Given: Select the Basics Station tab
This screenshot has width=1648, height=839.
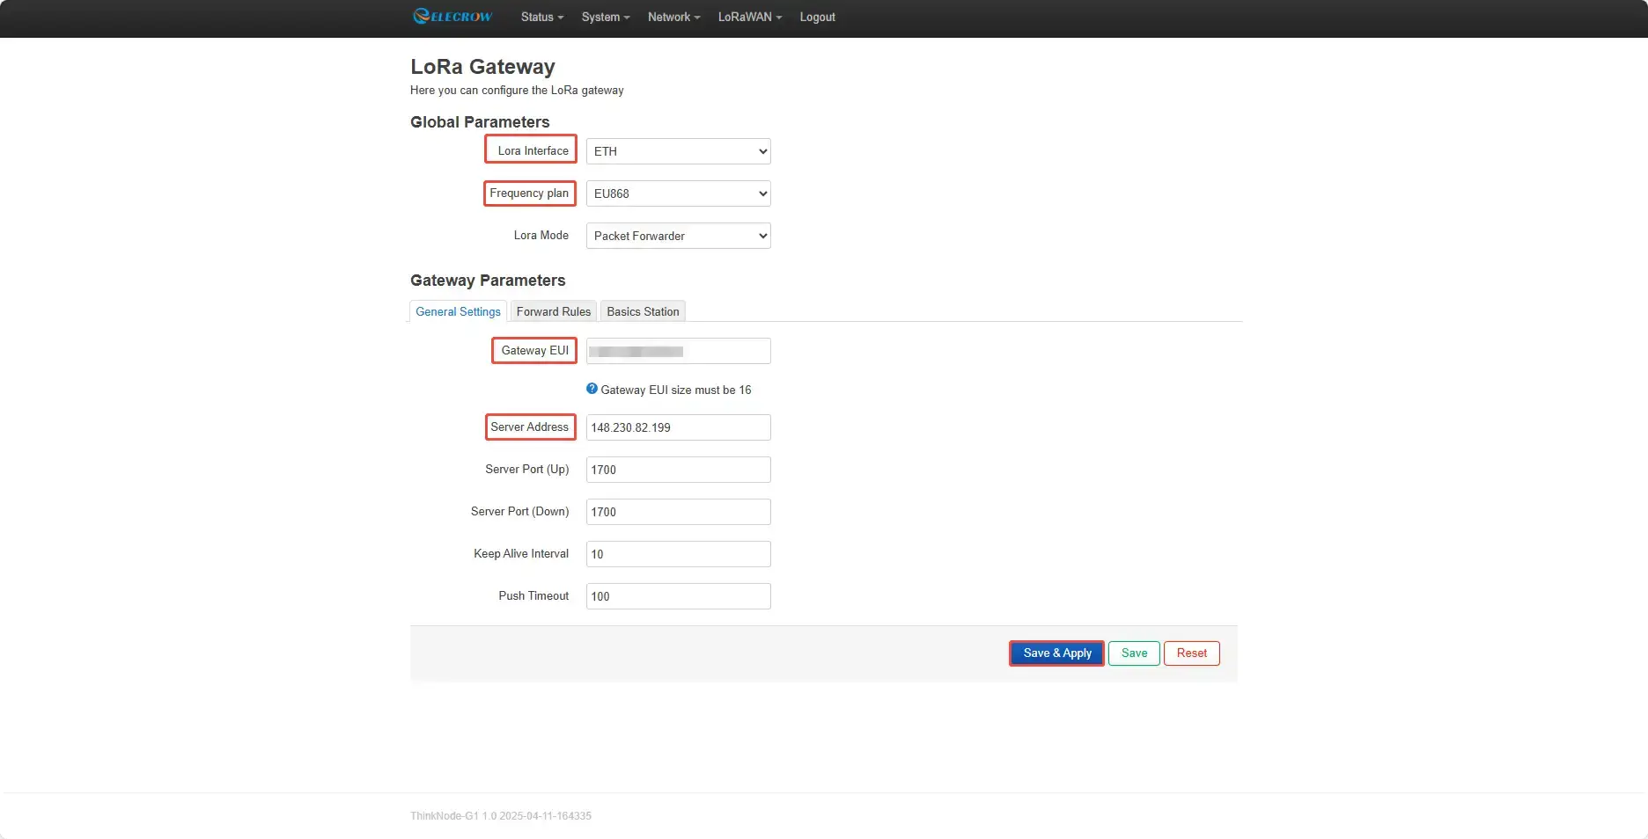Looking at the screenshot, I should pos(643,311).
